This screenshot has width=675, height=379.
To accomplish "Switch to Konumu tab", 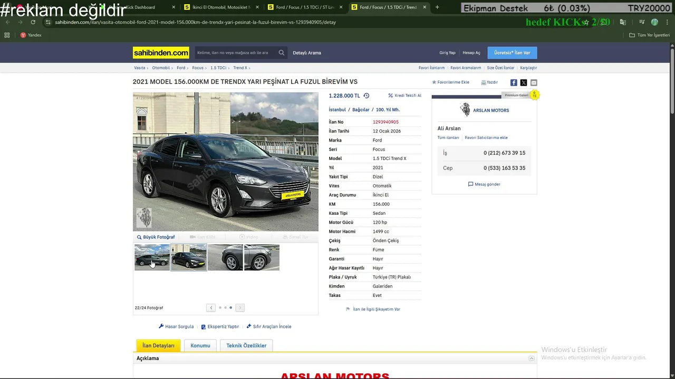I will click(200, 345).
